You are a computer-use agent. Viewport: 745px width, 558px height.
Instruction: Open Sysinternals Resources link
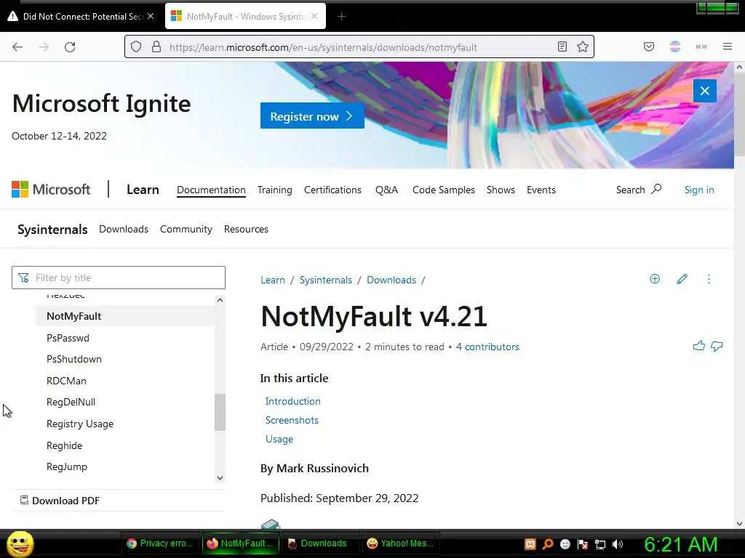[246, 229]
